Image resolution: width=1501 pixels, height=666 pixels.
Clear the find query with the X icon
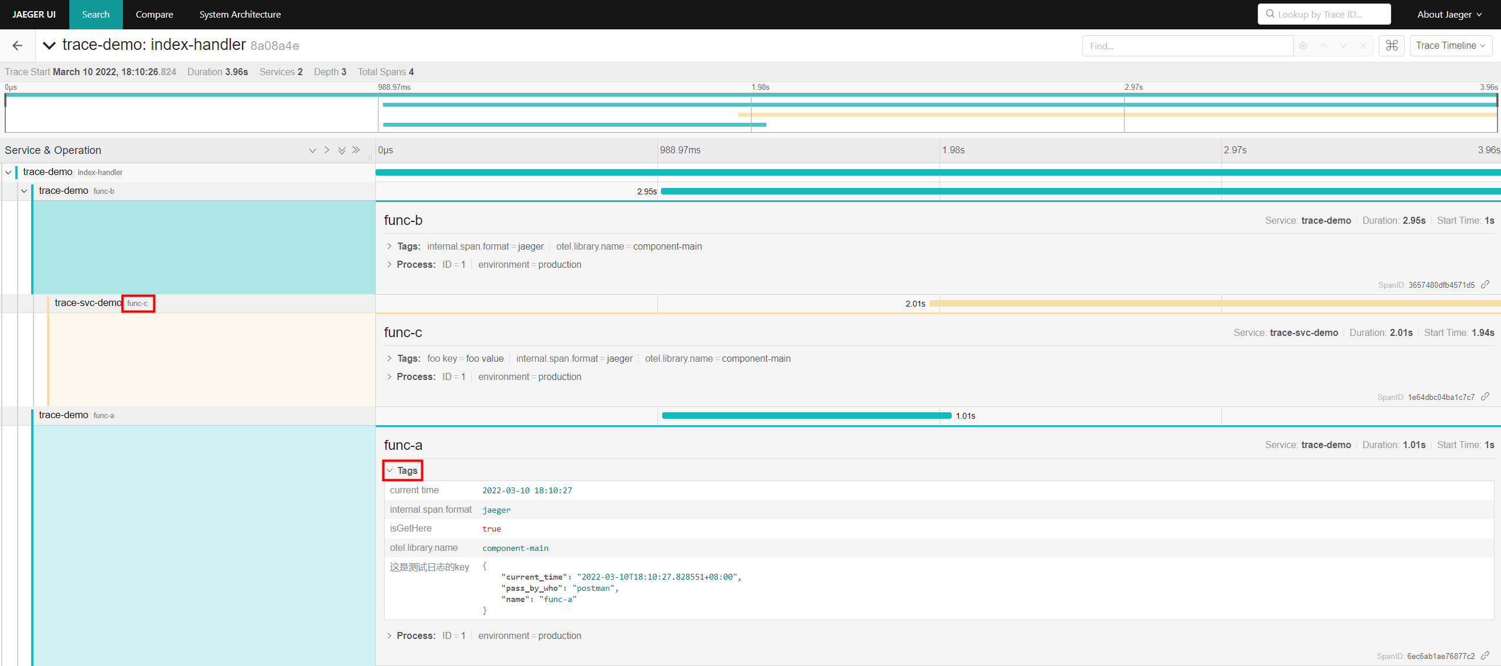1362,45
